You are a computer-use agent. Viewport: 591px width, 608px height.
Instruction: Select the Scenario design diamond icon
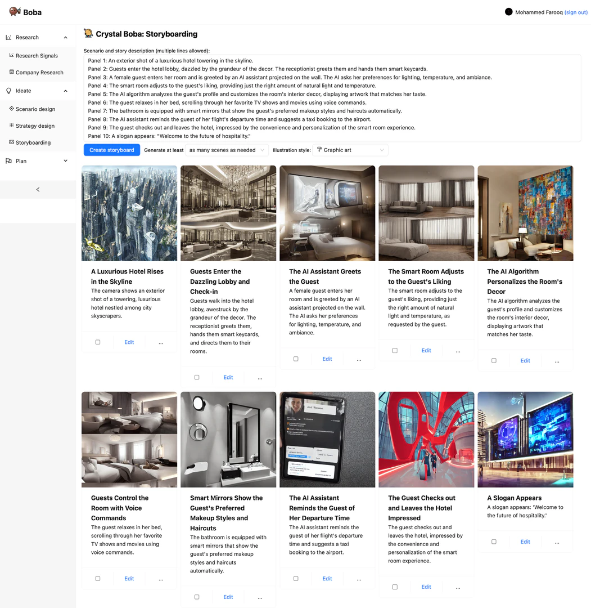click(x=13, y=109)
